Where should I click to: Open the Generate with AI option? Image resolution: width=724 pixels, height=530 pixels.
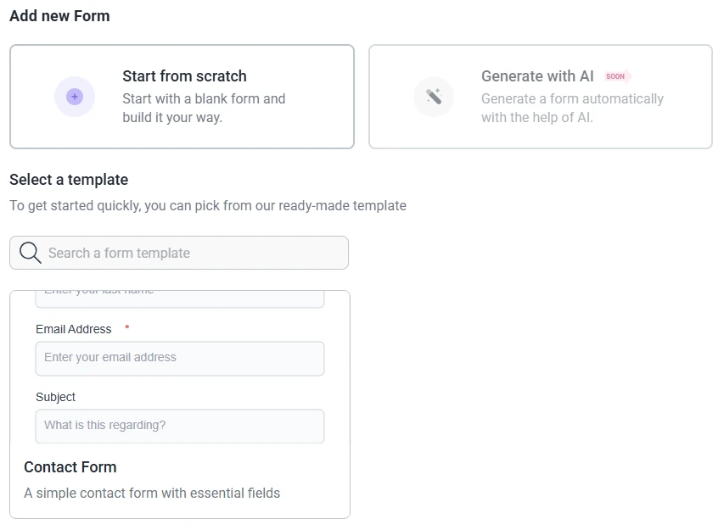click(541, 97)
